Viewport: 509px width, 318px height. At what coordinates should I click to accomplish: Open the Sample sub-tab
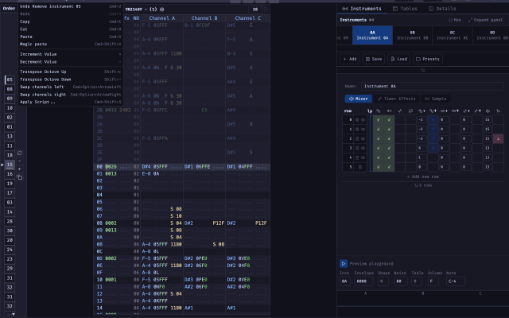click(x=435, y=99)
